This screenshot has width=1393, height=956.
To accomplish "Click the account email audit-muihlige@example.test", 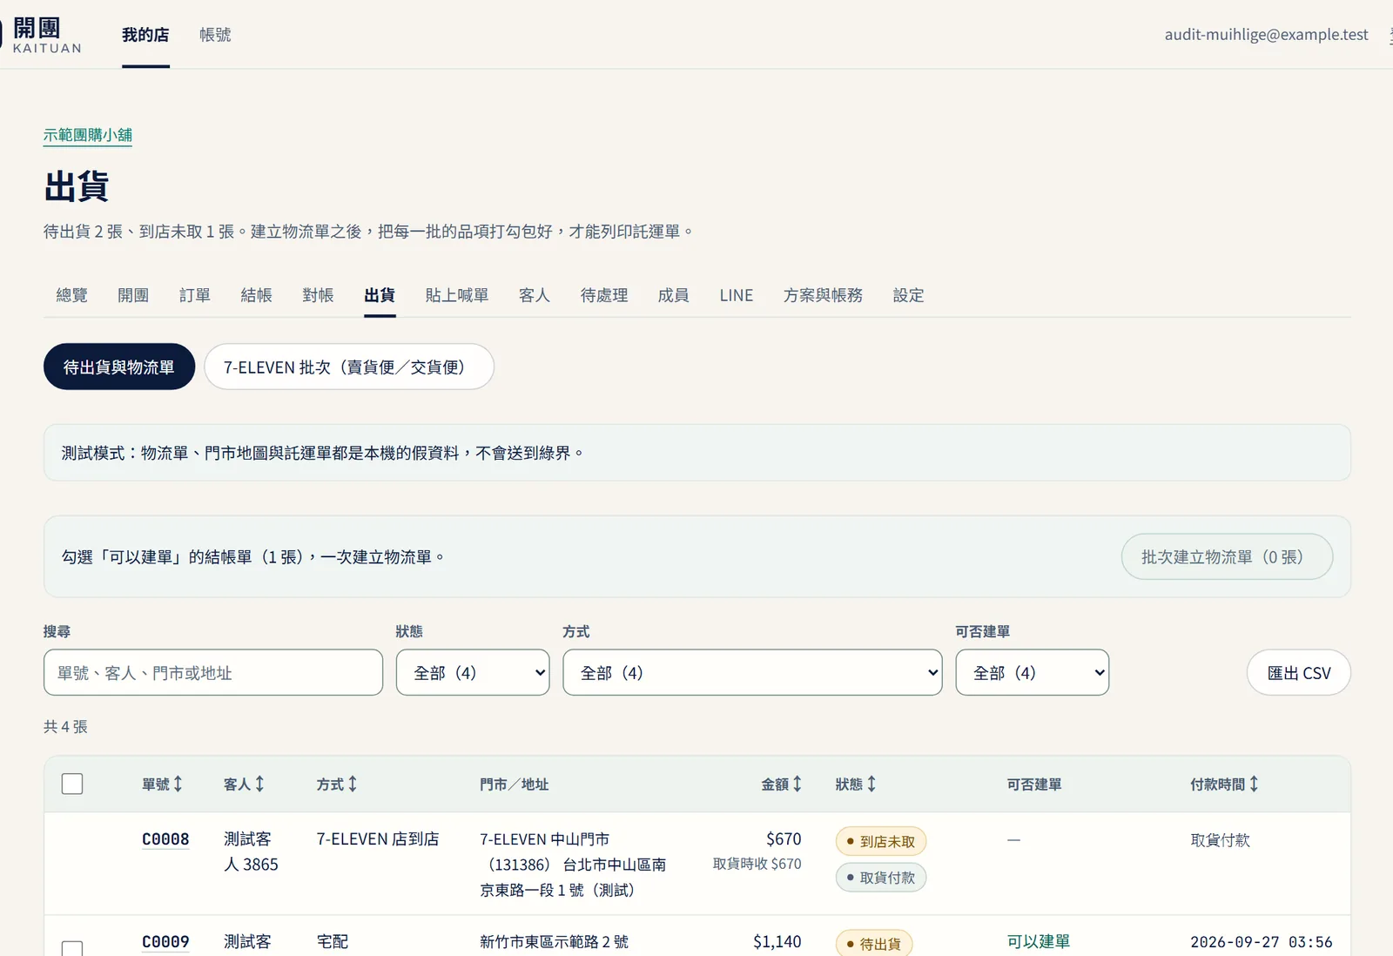I will coord(1267,35).
